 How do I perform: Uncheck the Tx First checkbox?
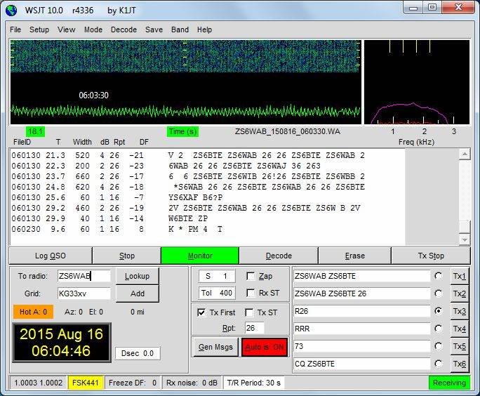(201, 312)
